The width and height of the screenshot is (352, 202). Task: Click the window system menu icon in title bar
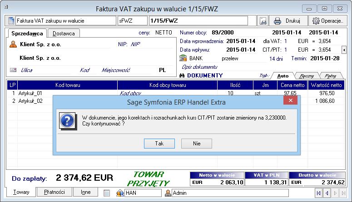[x=6, y=7]
